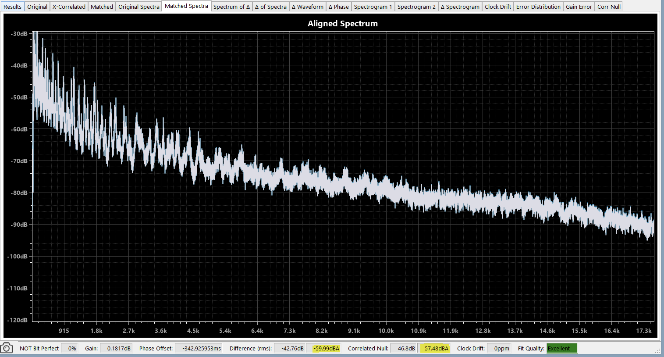Open the Δ Waveform tab
The image size is (664, 357).
(308, 7)
